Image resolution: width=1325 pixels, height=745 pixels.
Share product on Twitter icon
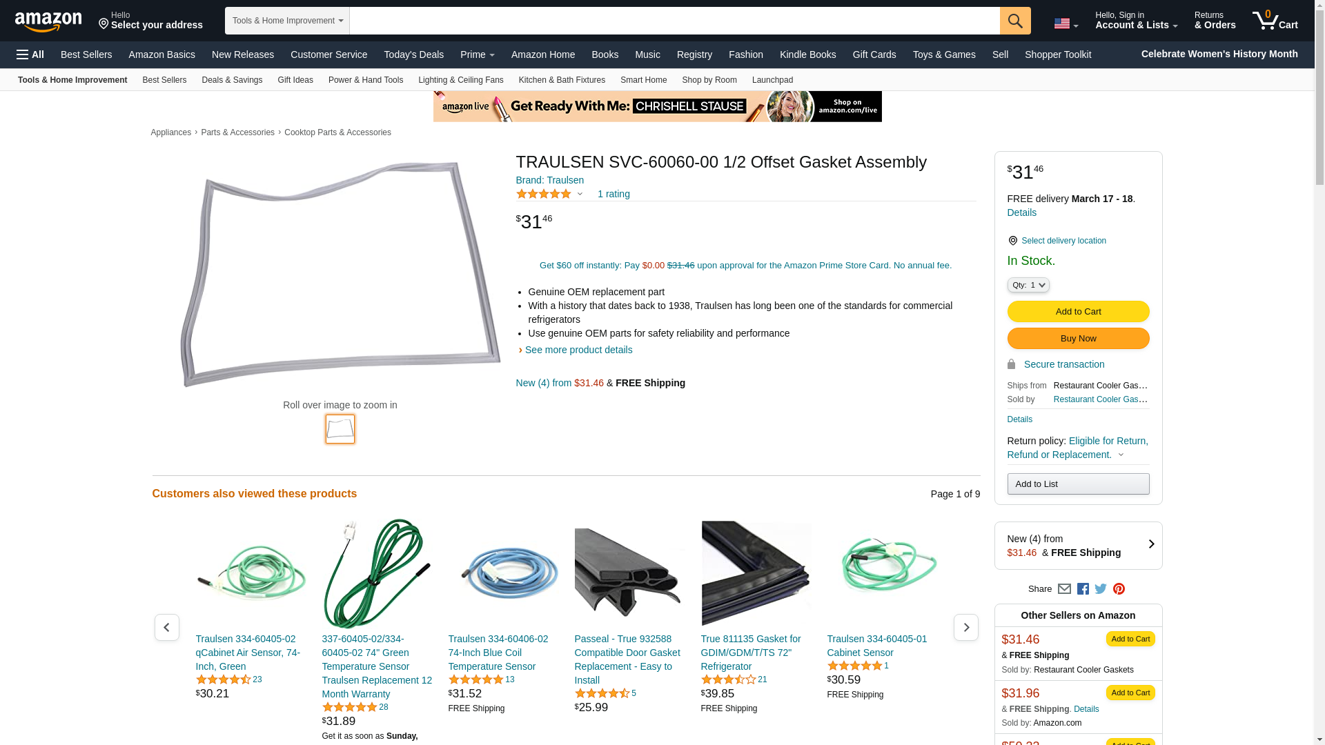(x=1101, y=589)
